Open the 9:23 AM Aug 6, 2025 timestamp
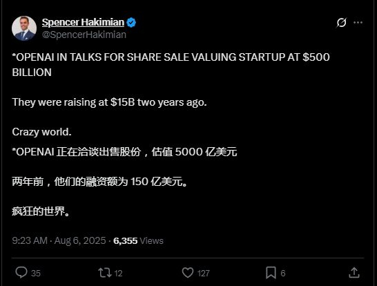The height and width of the screenshot is (286, 377). coord(59,240)
